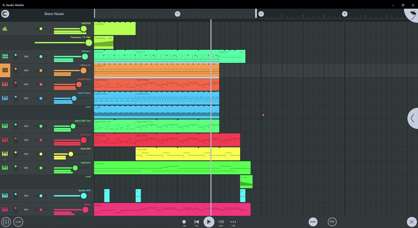Click the Spoken SFX instrument icon
Screen dimensions: 418x228
(x=5, y=195)
